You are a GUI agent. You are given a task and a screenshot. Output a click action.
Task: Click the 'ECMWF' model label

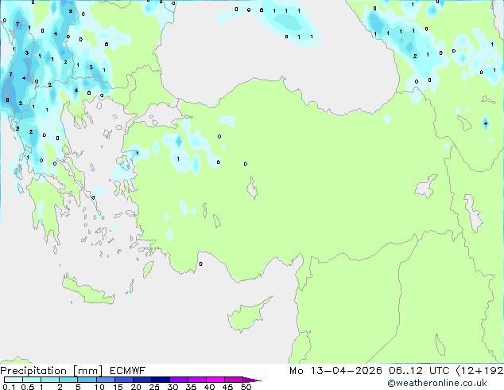click(128, 371)
